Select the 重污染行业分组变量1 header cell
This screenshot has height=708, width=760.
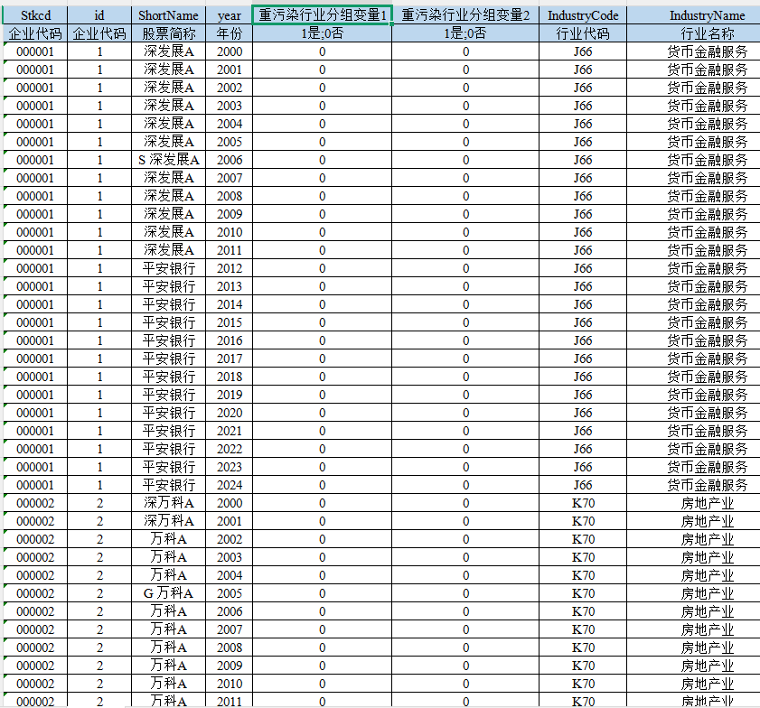[322, 15]
